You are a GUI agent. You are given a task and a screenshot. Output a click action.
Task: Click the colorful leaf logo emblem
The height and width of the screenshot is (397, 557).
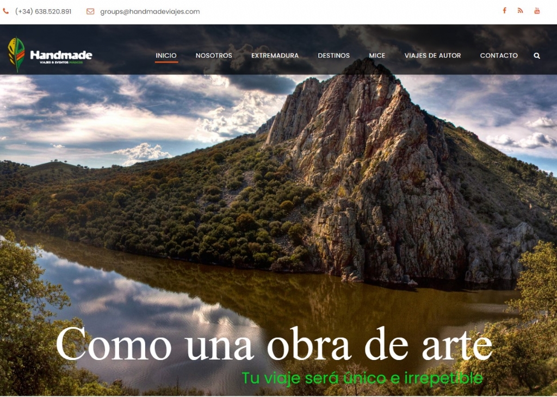(x=16, y=55)
